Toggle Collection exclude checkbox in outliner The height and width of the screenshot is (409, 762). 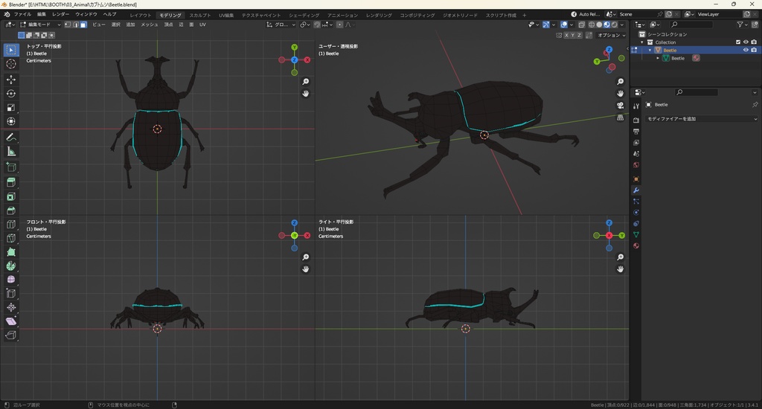point(737,42)
